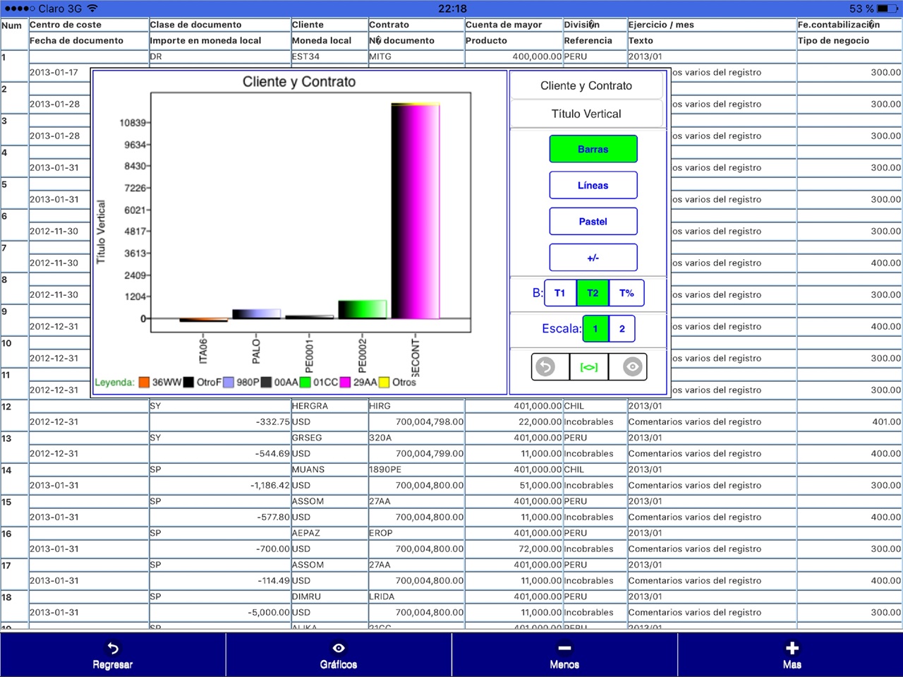Viewport: 903px width, 677px height.
Task: Click the green 01CC legend swatch
Action: [x=305, y=382]
